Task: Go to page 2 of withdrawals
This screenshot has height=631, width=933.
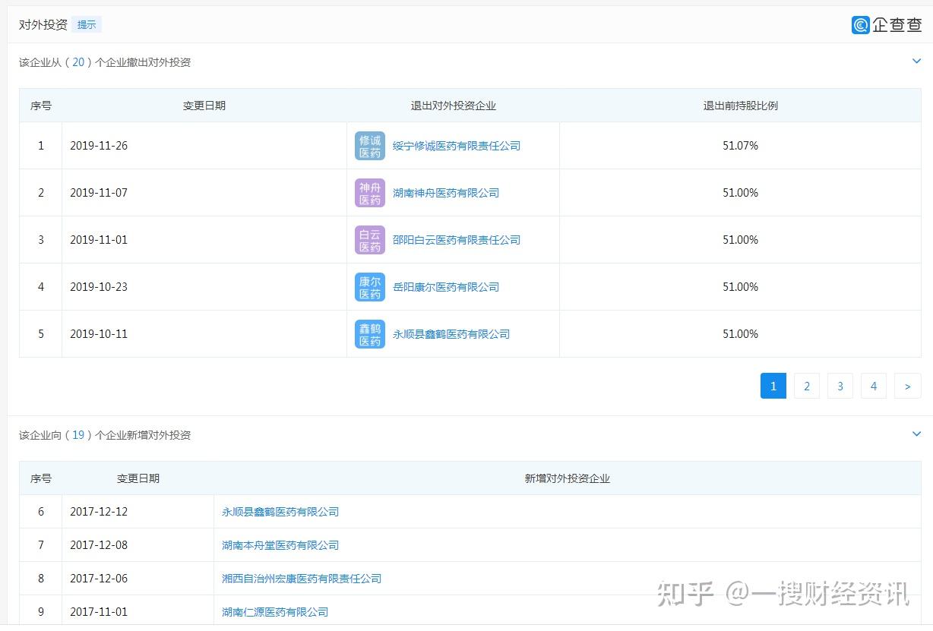Action: (807, 386)
